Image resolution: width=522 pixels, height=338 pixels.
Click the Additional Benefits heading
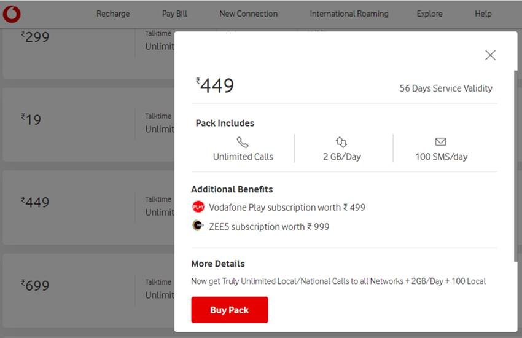[x=232, y=189]
